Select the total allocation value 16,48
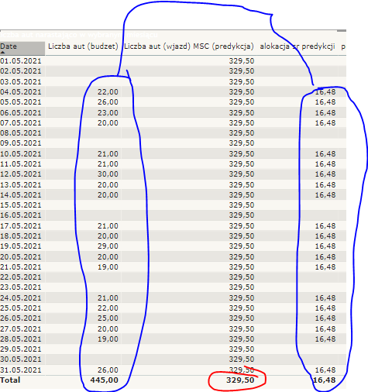The image size is (368, 392). tap(325, 380)
